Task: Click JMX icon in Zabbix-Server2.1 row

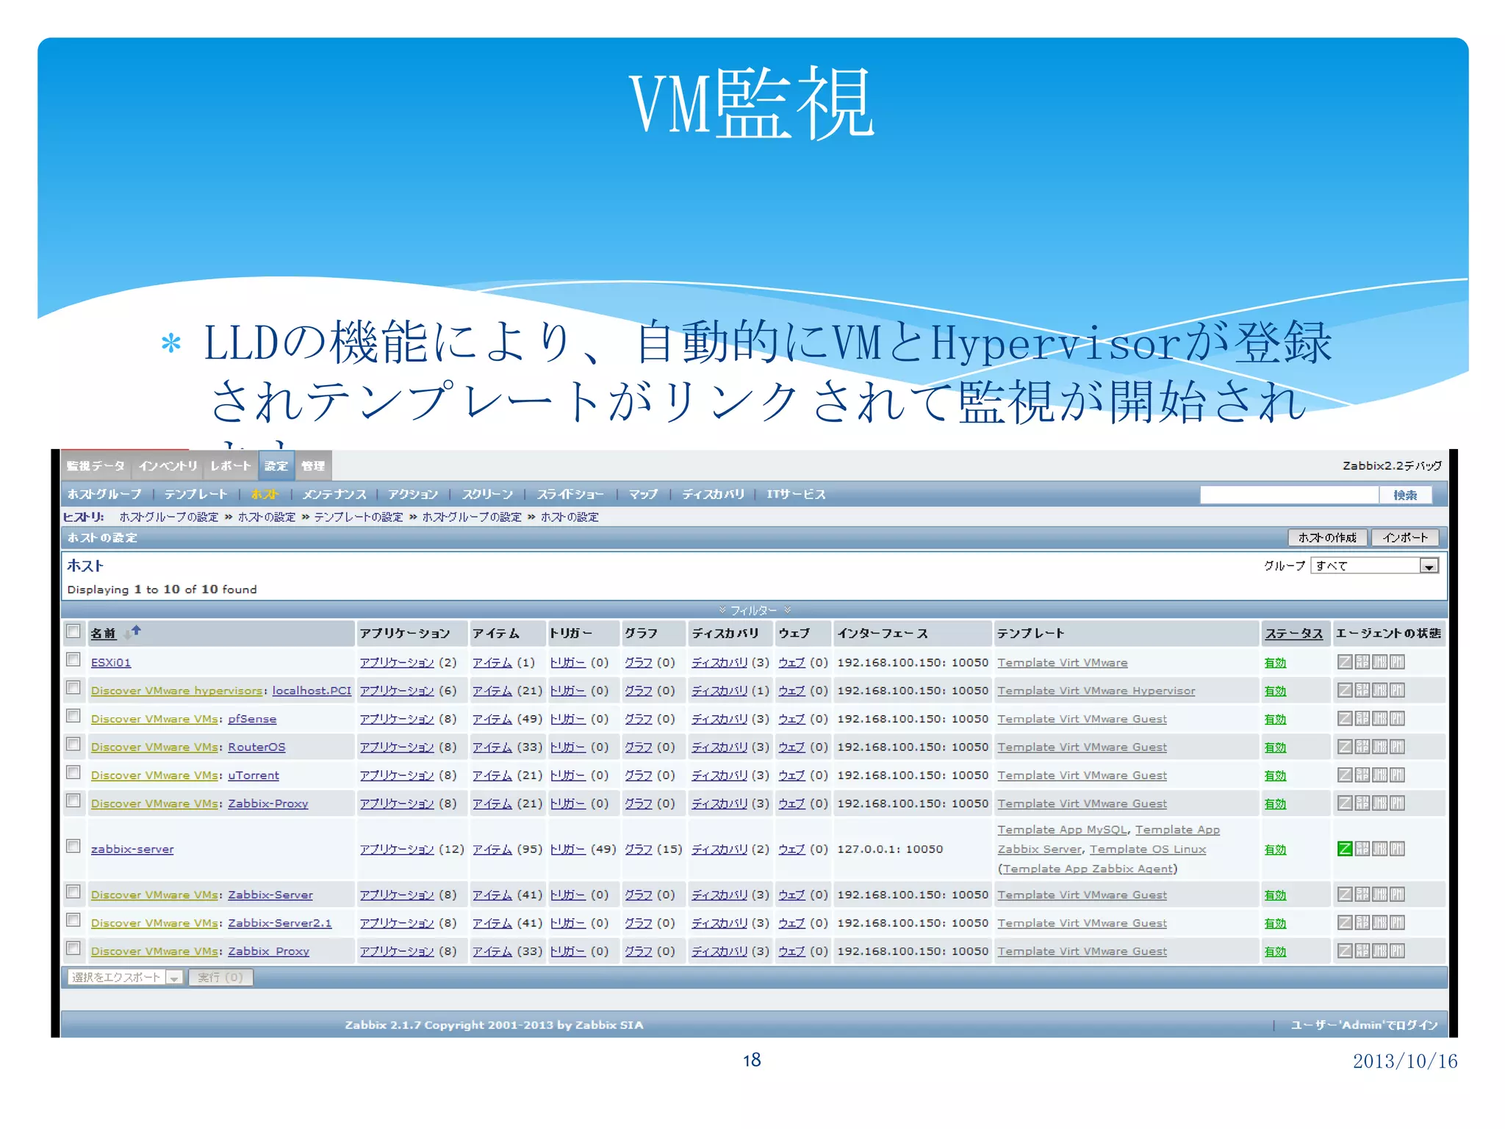Action: tap(1379, 923)
